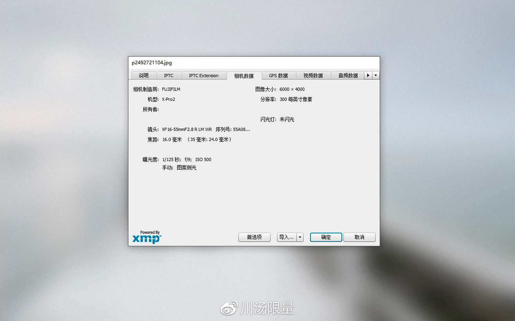Open the 音频数据 tab
515x321 pixels.
click(x=348, y=75)
